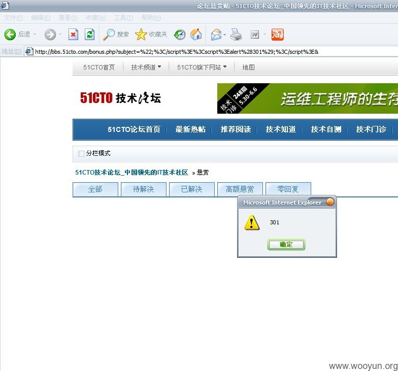Click the 301 message text in alert

click(274, 222)
